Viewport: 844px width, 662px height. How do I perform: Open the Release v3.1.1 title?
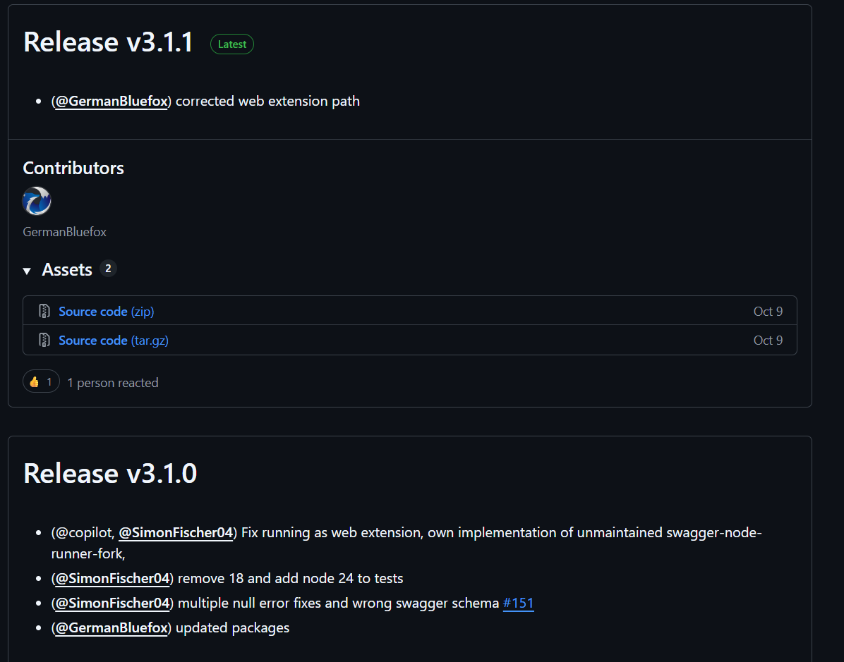[x=108, y=42]
